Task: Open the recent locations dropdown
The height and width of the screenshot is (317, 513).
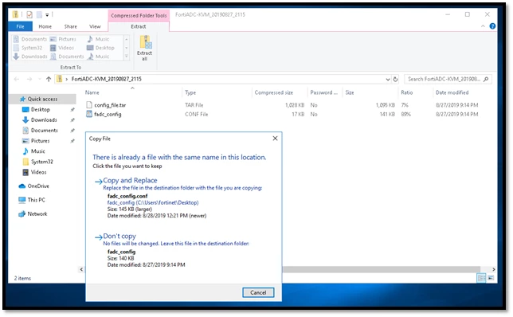Action: coord(40,79)
